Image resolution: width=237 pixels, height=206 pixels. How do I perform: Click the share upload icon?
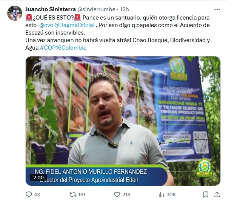[x=217, y=194]
